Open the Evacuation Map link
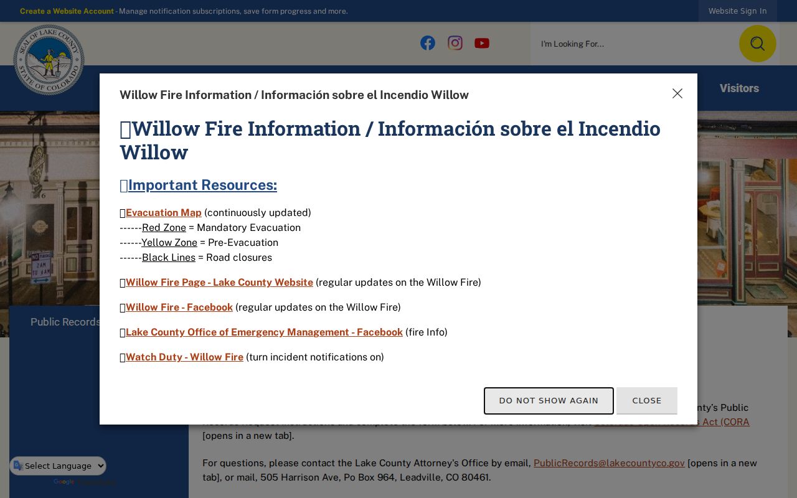 tap(164, 213)
